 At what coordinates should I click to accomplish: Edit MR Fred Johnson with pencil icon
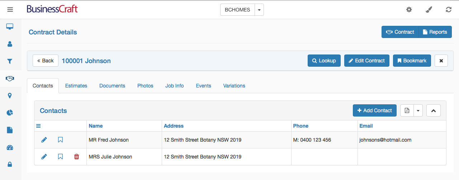pyautogui.click(x=44, y=140)
